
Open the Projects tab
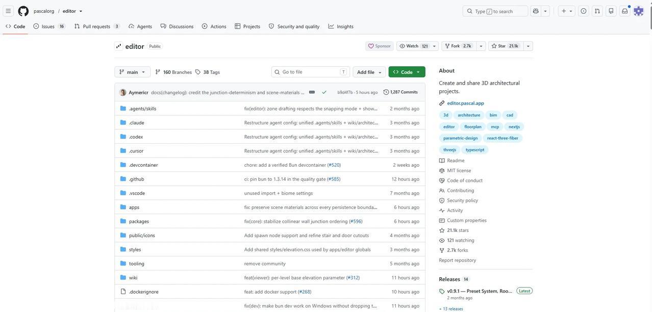pos(247,27)
